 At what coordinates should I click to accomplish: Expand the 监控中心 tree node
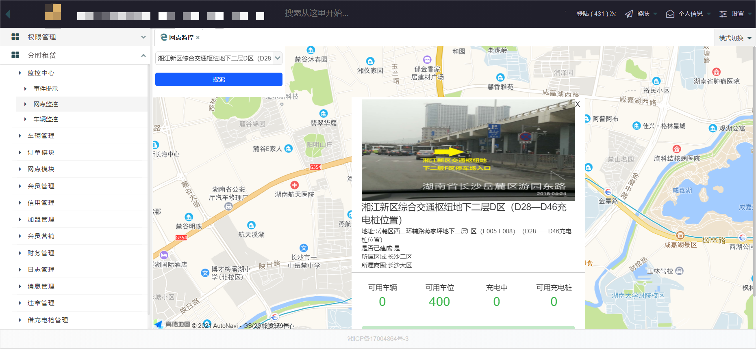pyautogui.click(x=20, y=73)
